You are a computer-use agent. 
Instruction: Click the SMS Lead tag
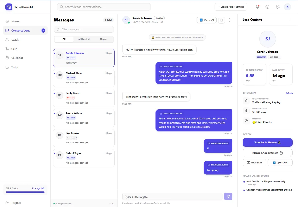(274, 57)
